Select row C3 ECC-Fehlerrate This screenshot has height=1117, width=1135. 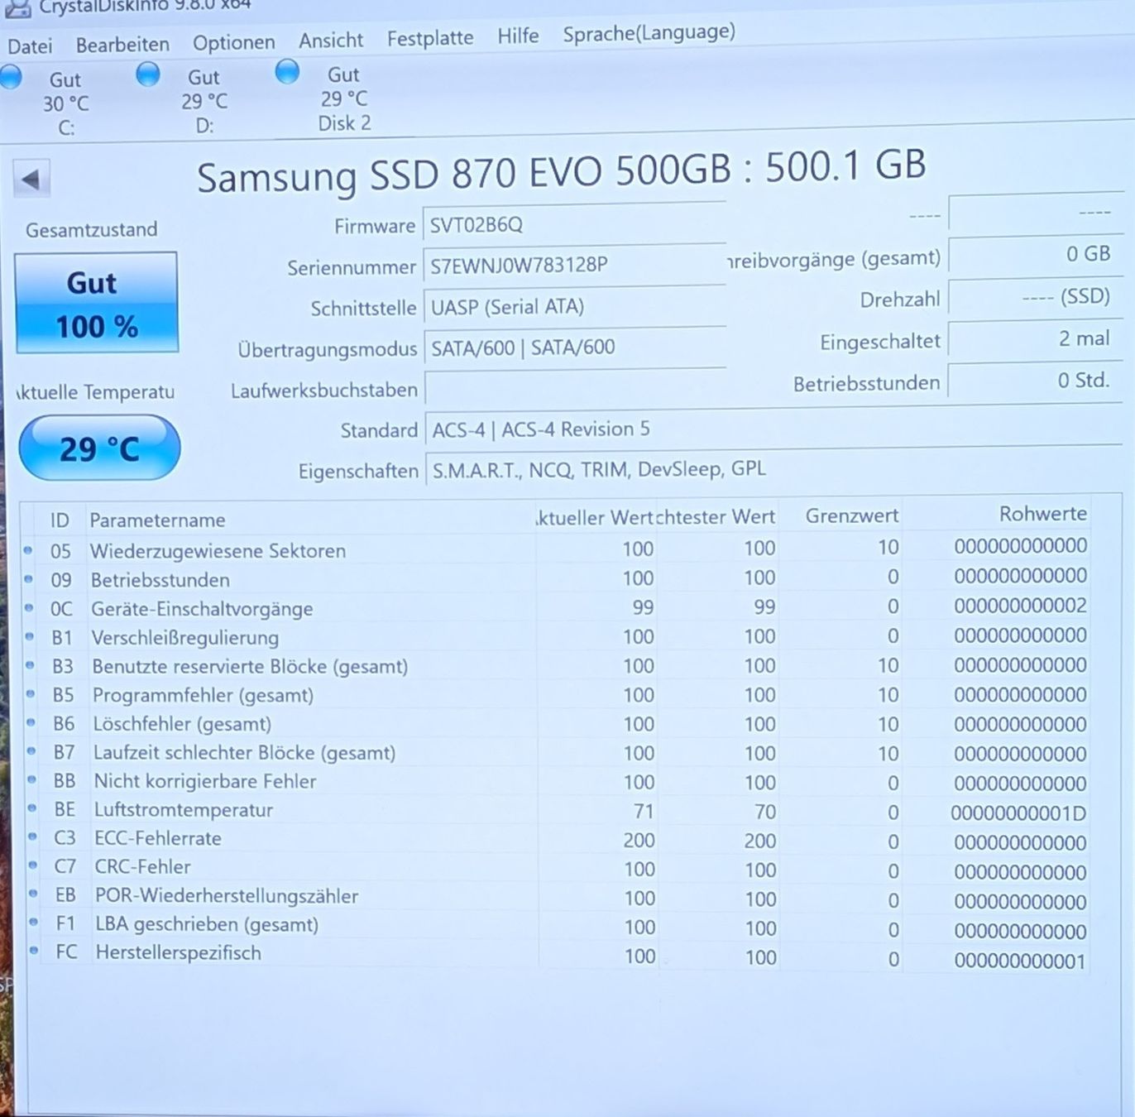pos(554,840)
